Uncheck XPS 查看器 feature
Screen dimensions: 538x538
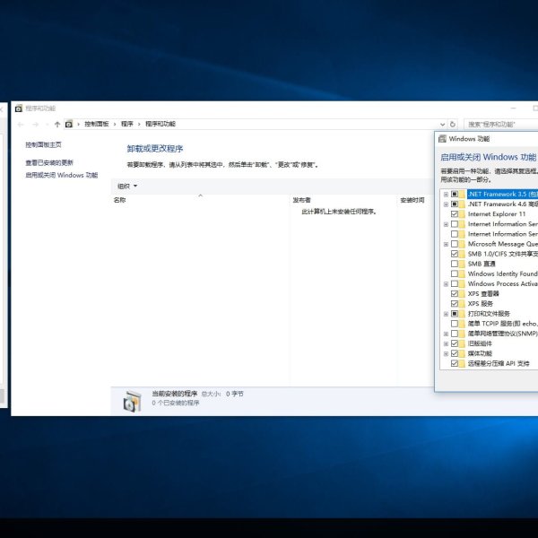click(x=455, y=294)
